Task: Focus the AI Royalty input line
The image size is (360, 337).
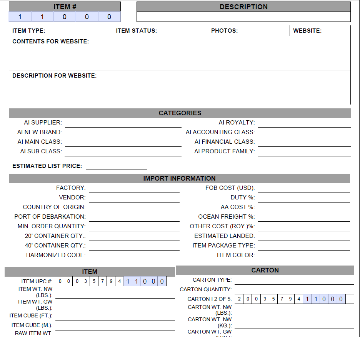Action: pos(304,123)
